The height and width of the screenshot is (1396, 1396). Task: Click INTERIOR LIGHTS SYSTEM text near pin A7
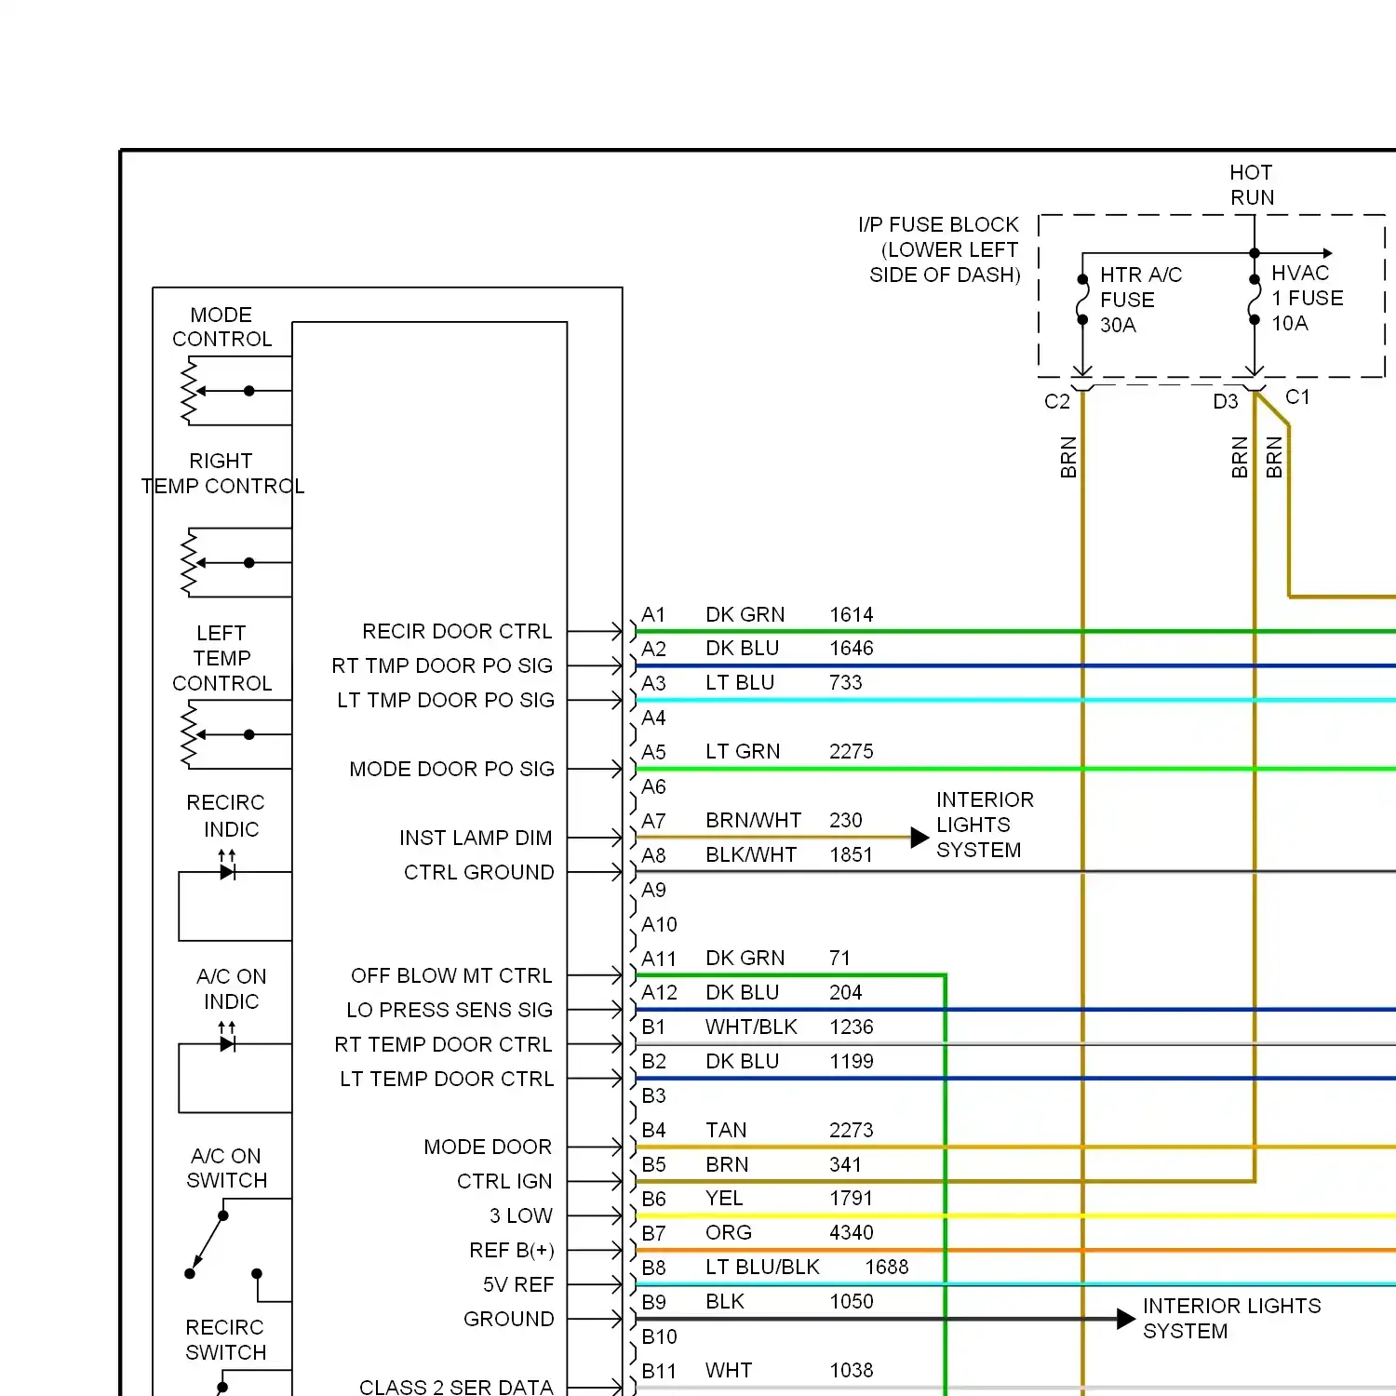click(985, 826)
